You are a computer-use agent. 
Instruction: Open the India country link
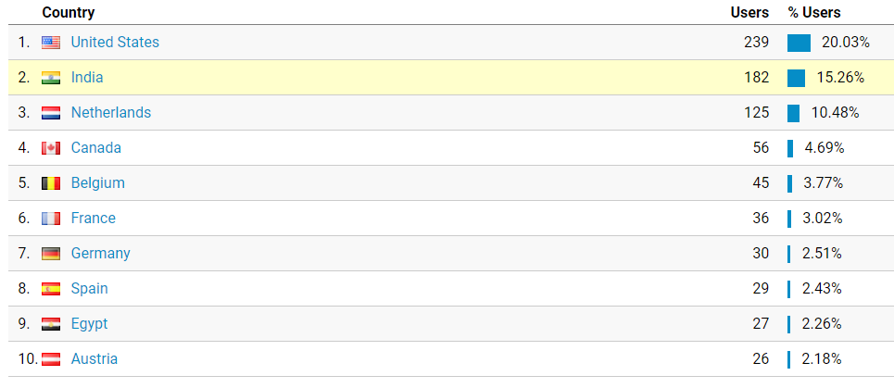point(87,78)
